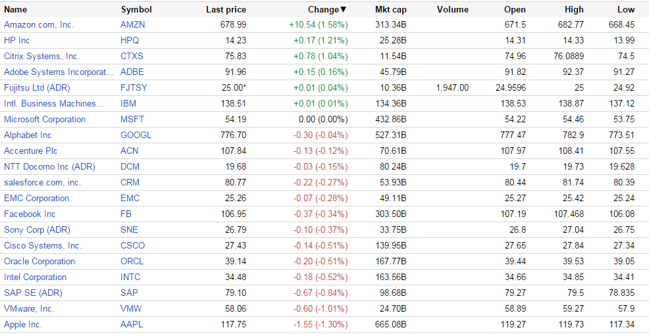The height and width of the screenshot is (334, 649).
Task: Open the IBM ticker symbol link
Action: click(129, 103)
